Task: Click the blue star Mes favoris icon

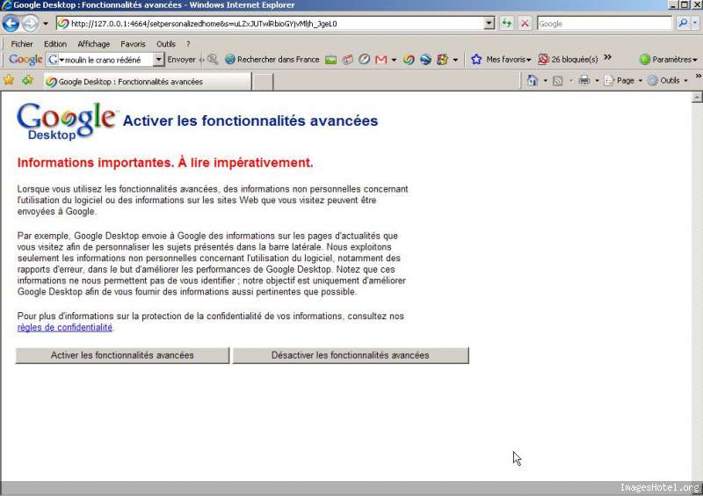Action: click(x=476, y=59)
